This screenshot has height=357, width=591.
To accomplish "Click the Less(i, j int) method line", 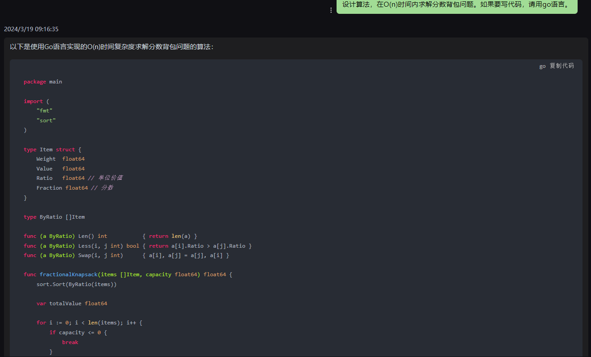I will [138, 246].
